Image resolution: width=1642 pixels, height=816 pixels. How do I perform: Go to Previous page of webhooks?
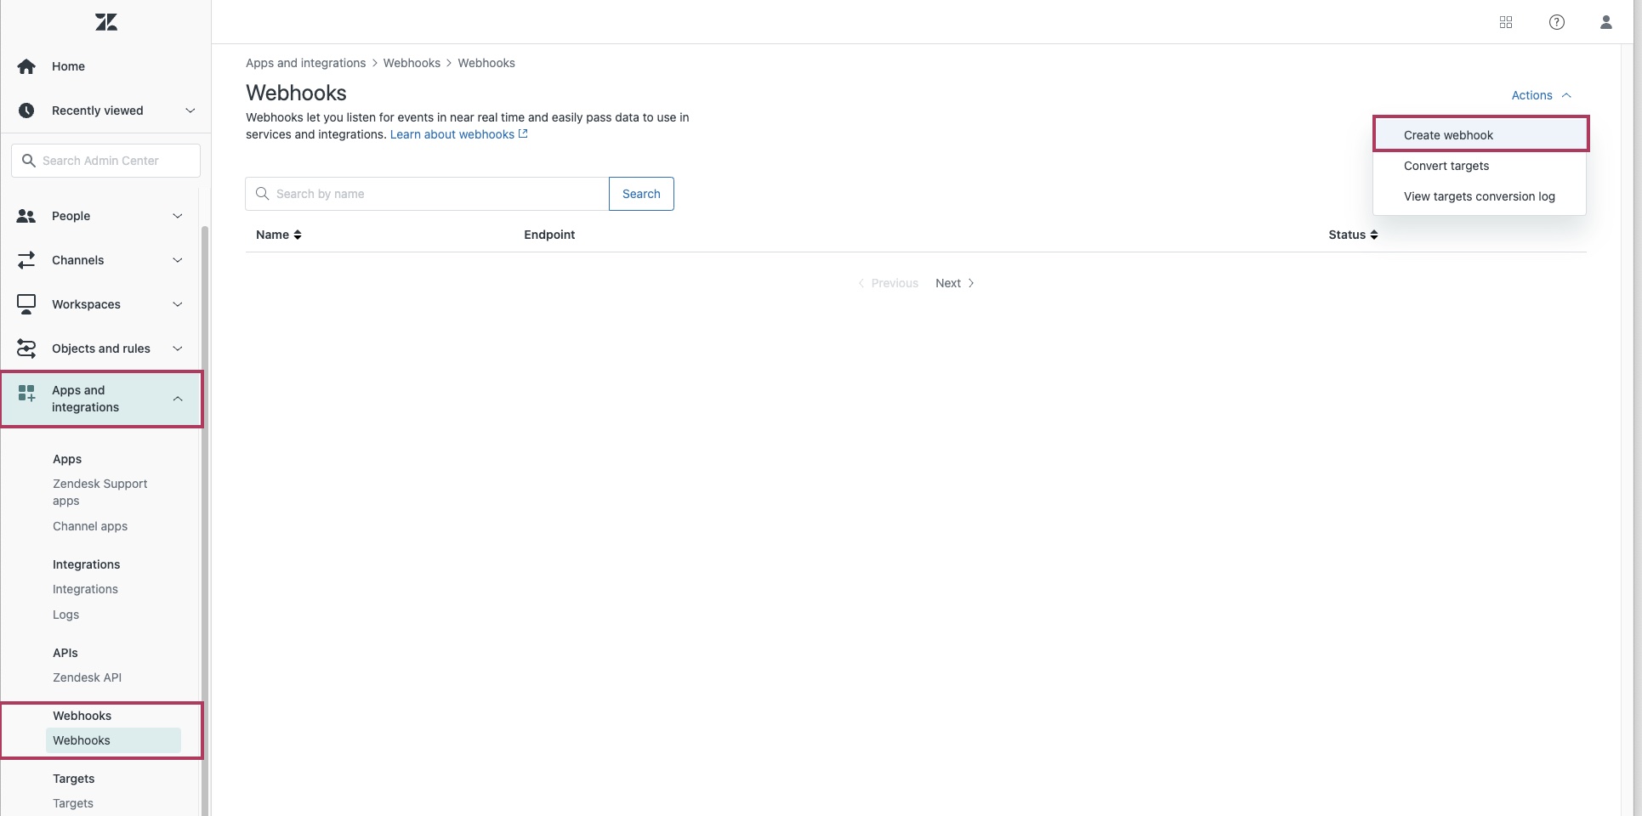click(888, 283)
